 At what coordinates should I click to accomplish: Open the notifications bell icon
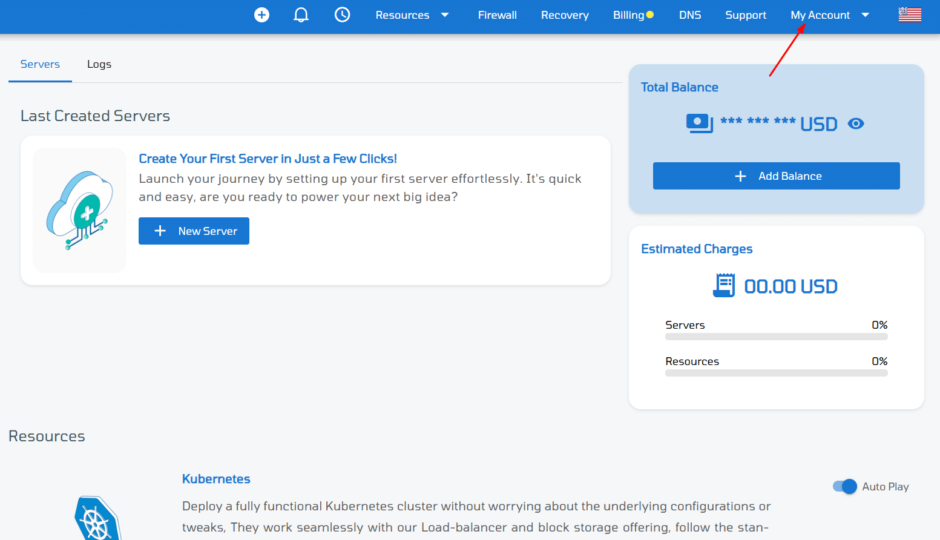(x=301, y=15)
